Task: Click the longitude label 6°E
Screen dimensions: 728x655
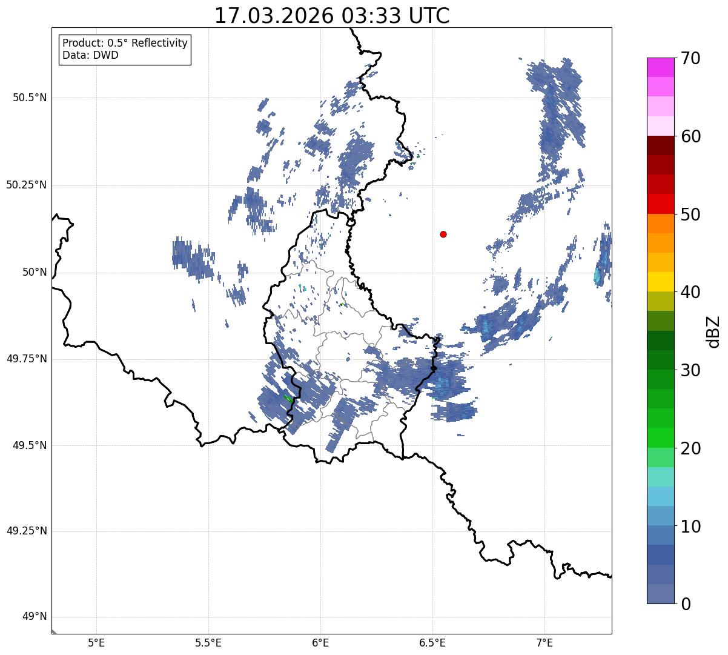Action: pos(320,643)
